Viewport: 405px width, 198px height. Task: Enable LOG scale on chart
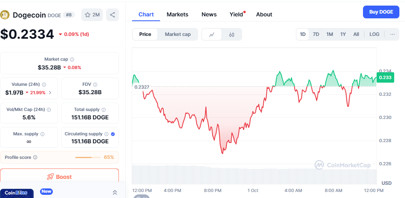pyautogui.click(x=374, y=34)
